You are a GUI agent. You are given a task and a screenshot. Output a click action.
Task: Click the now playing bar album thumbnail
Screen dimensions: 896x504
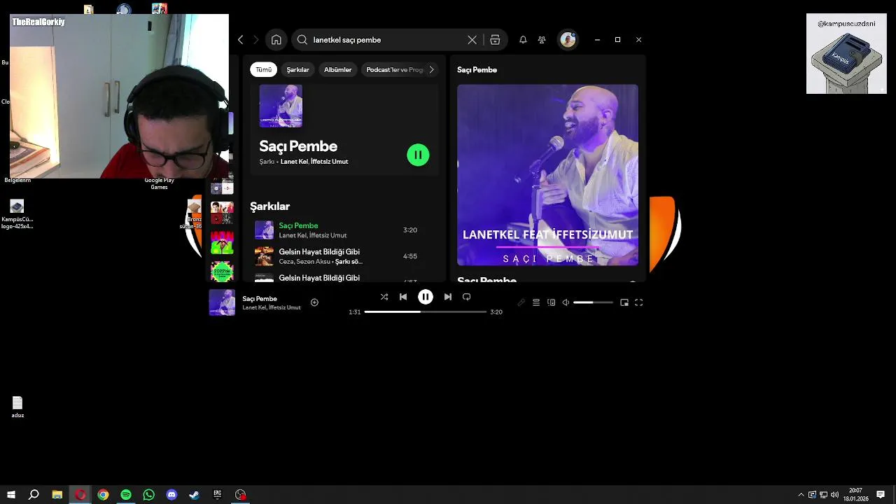point(222,302)
